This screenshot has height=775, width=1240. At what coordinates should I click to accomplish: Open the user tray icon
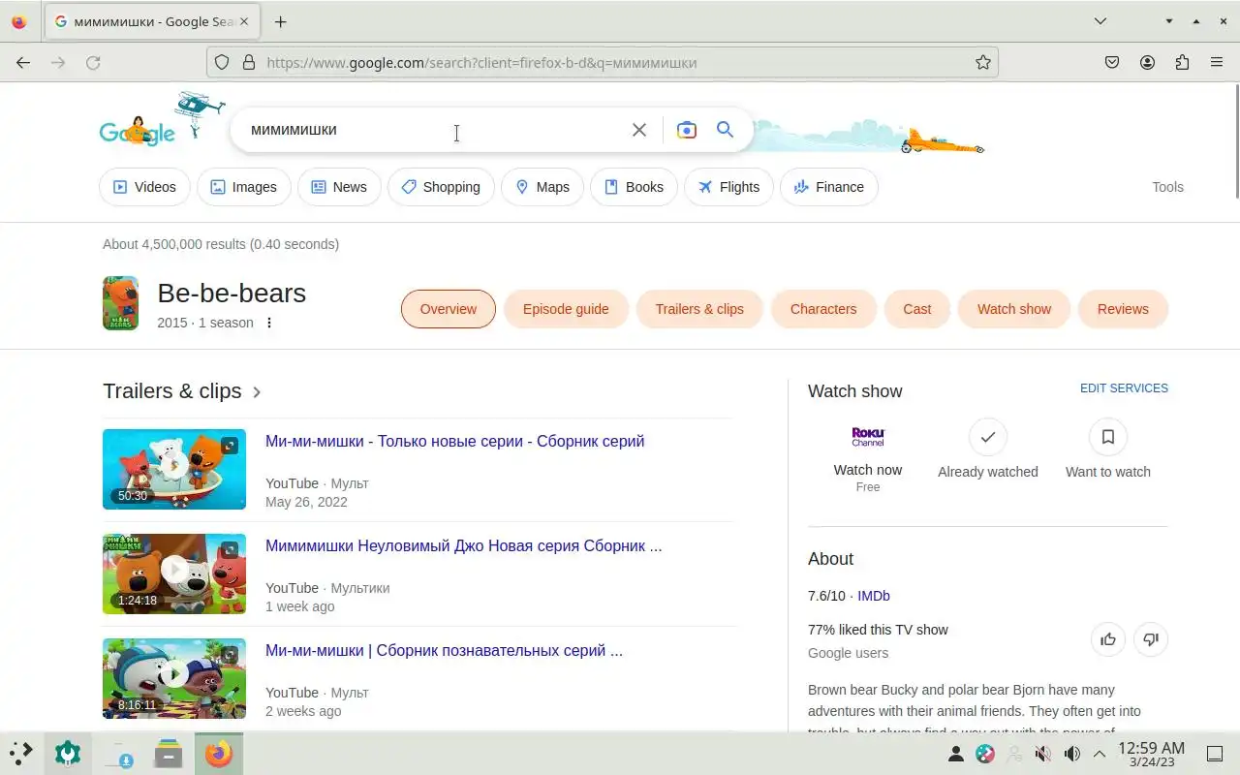955,754
